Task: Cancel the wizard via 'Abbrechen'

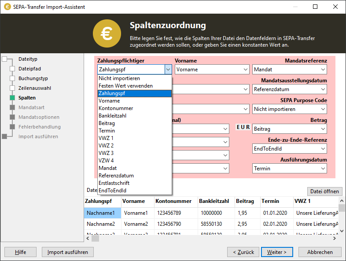Action: 320,252
